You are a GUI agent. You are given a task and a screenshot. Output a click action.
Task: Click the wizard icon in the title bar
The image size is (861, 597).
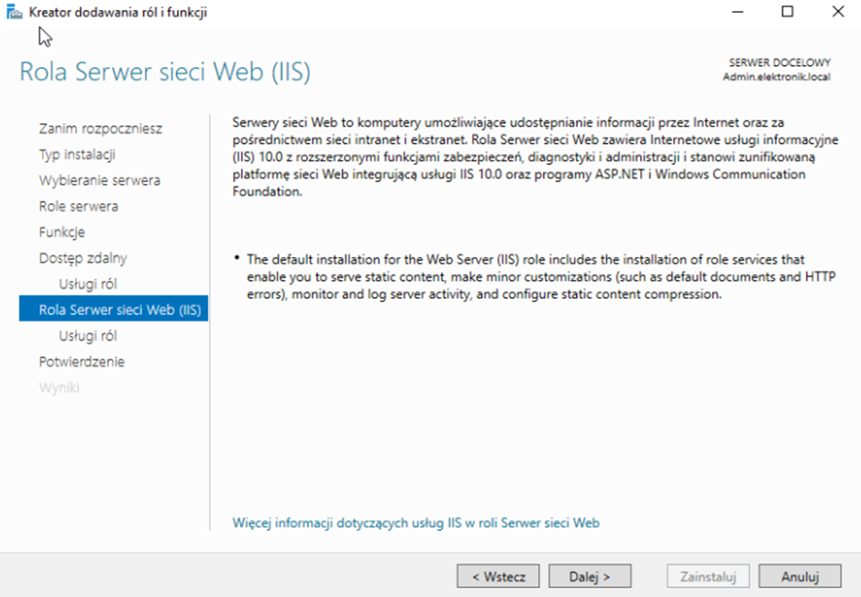(x=14, y=13)
